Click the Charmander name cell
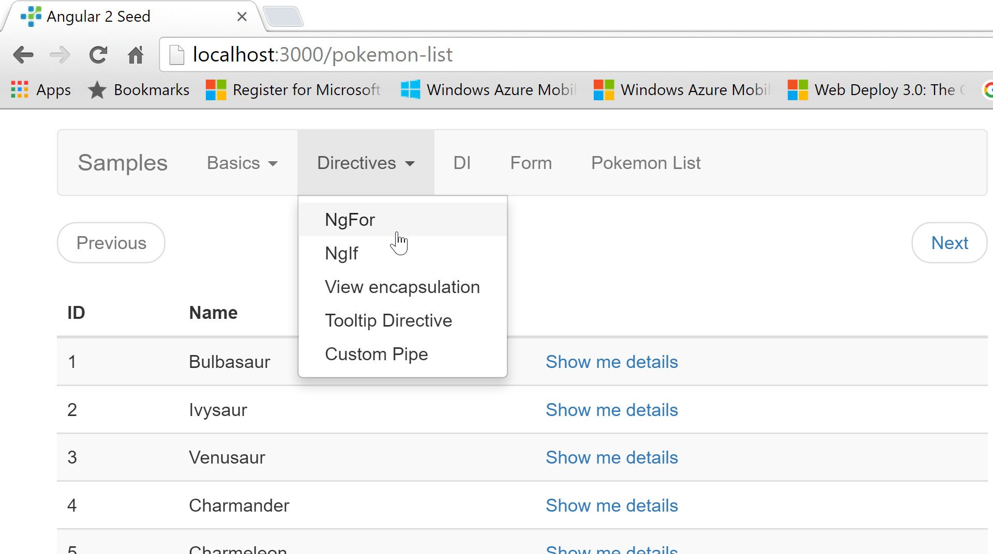 pyautogui.click(x=239, y=505)
